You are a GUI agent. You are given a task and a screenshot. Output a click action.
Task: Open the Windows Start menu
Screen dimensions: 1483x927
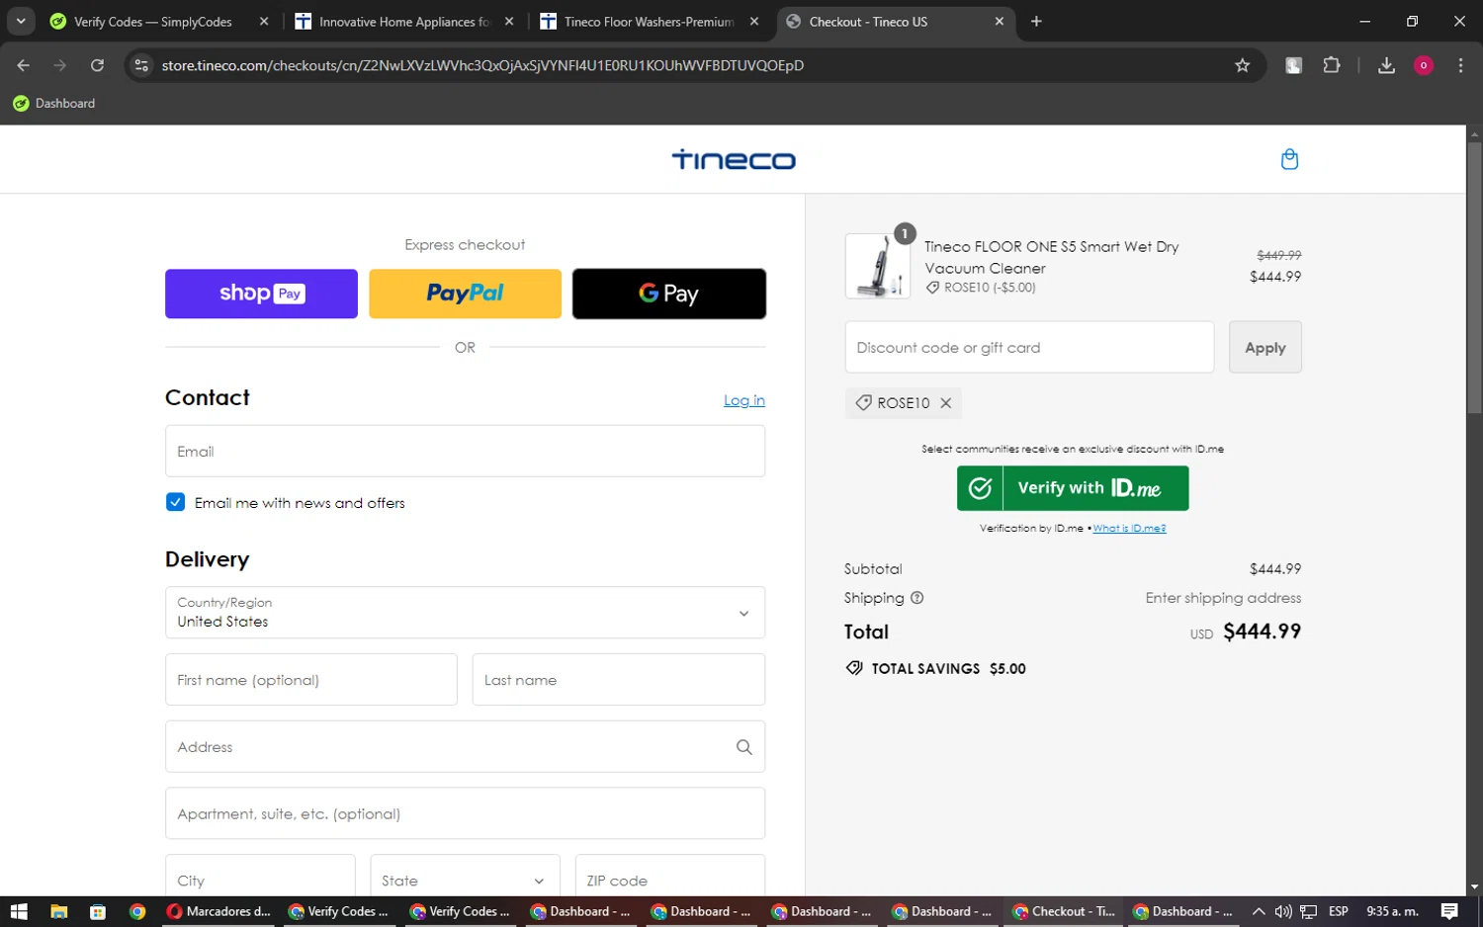click(x=19, y=911)
